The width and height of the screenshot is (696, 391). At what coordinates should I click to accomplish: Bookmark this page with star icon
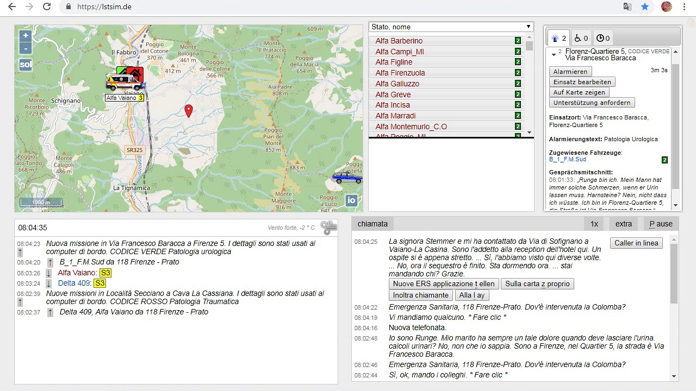(x=645, y=7)
